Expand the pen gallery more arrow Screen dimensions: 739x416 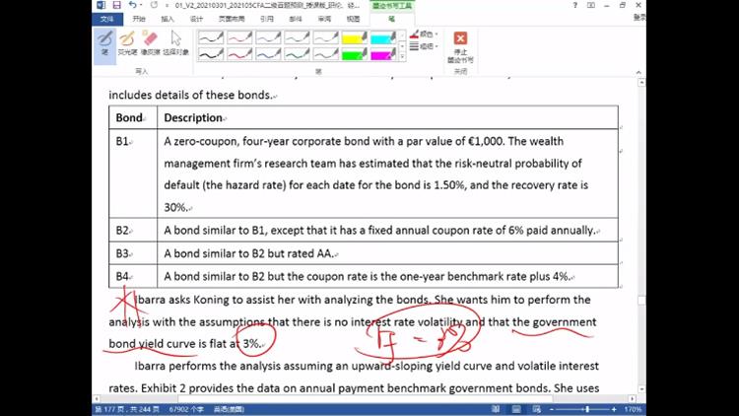click(x=402, y=57)
